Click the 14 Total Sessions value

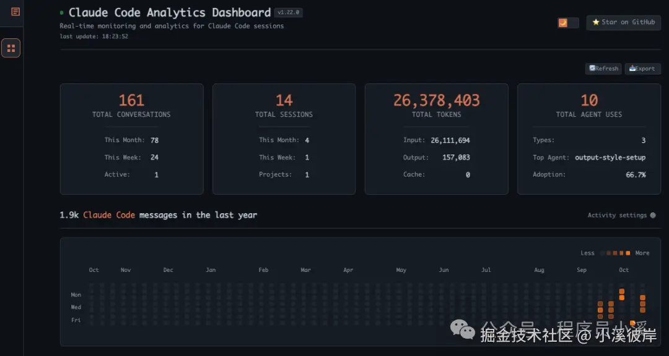(x=284, y=101)
